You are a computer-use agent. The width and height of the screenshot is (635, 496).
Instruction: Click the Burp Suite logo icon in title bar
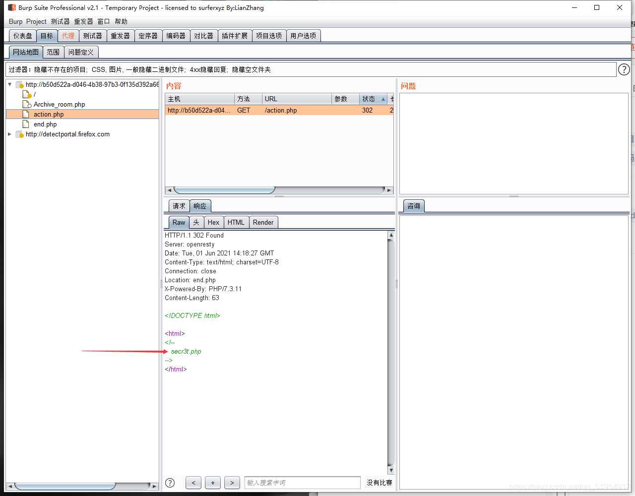[12, 7]
